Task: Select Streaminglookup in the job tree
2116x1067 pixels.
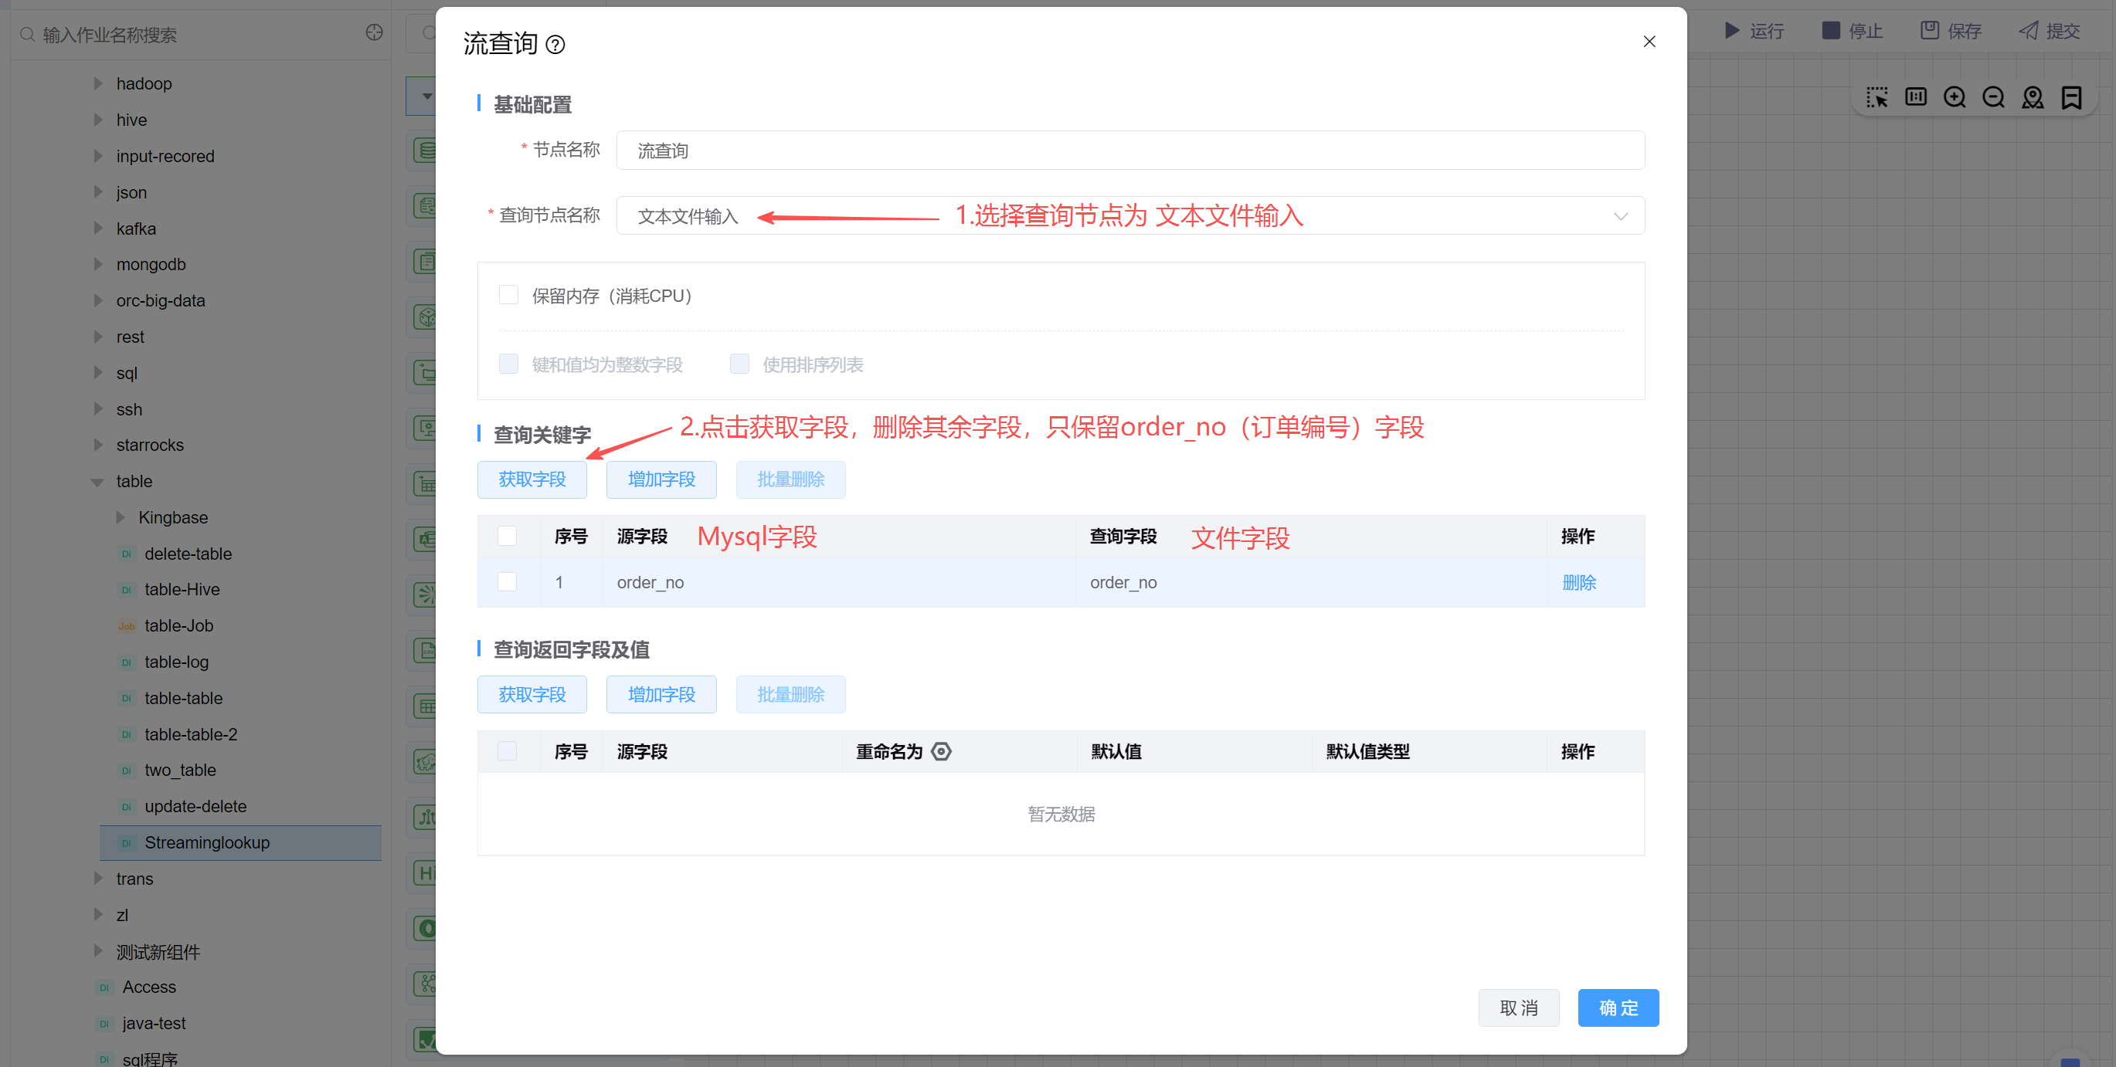Action: tap(207, 842)
